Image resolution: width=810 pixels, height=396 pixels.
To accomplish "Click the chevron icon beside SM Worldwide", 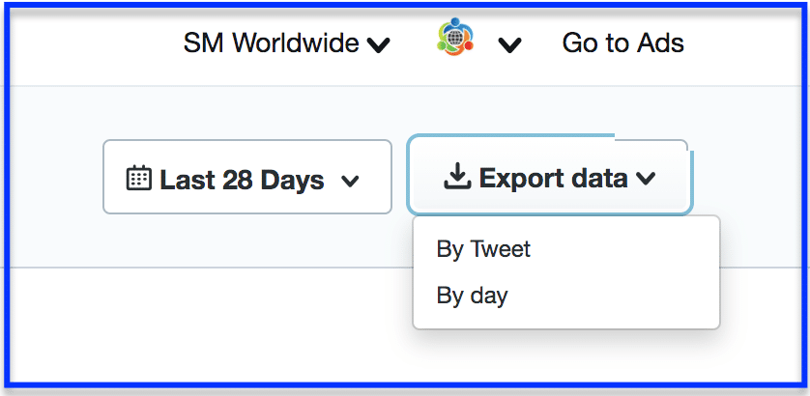I will (x=378, y=46).
